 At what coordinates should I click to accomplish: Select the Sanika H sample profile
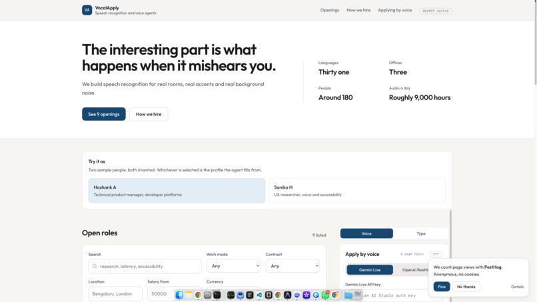click(x=357, y=191)
